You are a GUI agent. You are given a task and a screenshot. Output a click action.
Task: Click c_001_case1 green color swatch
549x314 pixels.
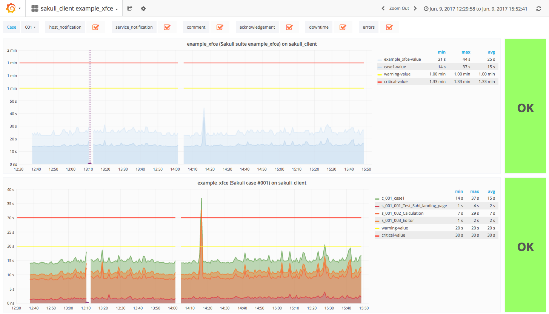coord(377,199)
